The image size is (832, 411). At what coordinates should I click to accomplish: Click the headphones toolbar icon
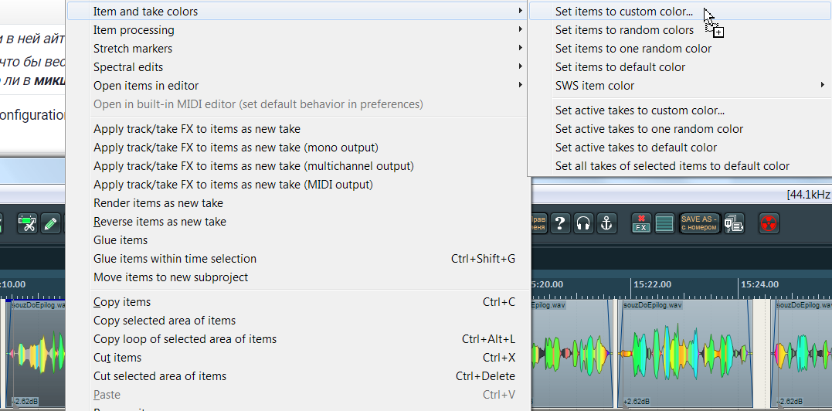click(583, 224)
